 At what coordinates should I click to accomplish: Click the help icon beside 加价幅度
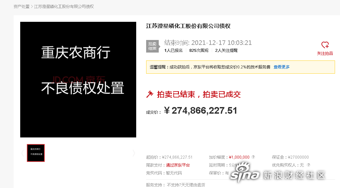coord(253,157)
